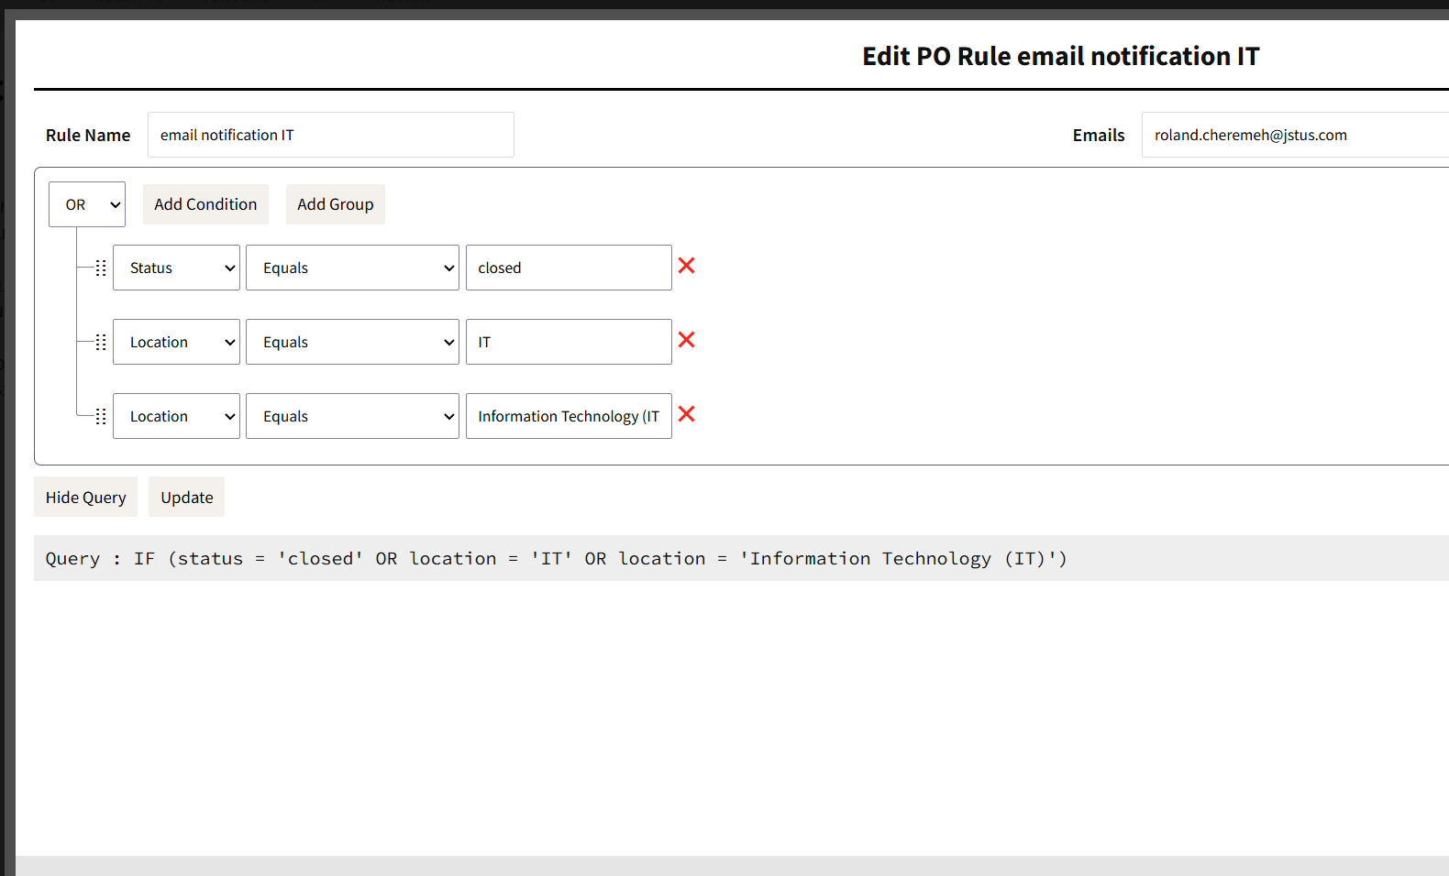Click the Update button

(187, 497)
